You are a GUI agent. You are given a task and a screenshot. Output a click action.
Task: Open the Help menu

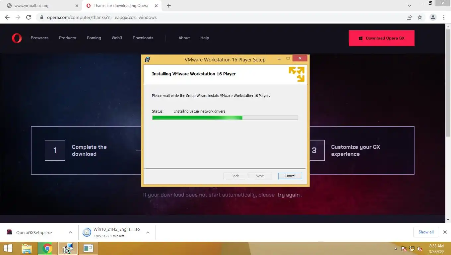point(205,38)
